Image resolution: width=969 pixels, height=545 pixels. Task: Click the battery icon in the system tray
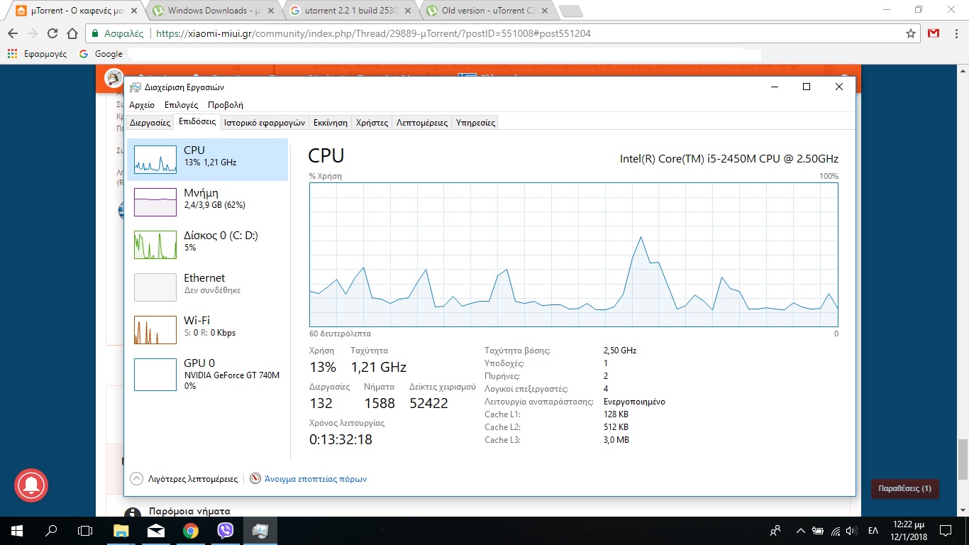pyautogui.click(x=818, y=530)
